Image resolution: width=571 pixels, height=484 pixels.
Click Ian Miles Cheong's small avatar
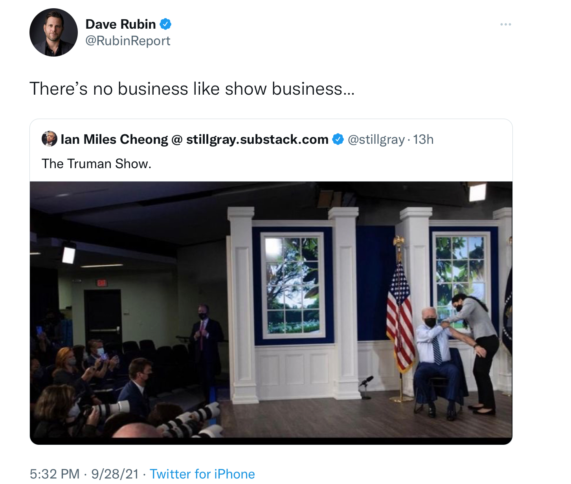coord(50,139)
